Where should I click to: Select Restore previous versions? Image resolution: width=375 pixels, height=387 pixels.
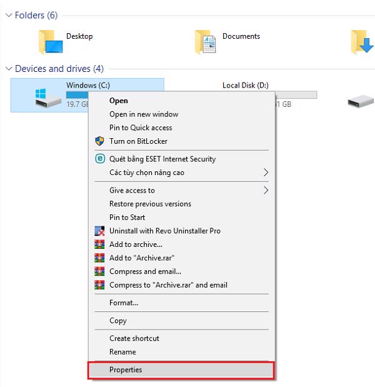(x=150, y=204)
